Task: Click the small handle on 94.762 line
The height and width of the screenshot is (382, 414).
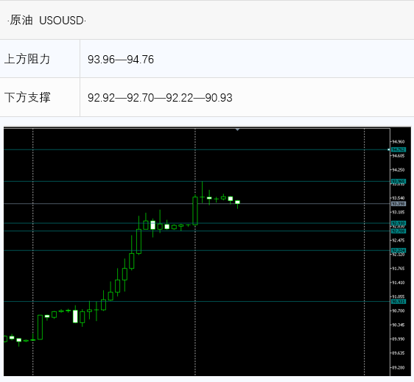Action: [x=388, y=149]
